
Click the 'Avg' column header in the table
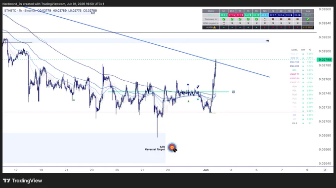point(308,11)
